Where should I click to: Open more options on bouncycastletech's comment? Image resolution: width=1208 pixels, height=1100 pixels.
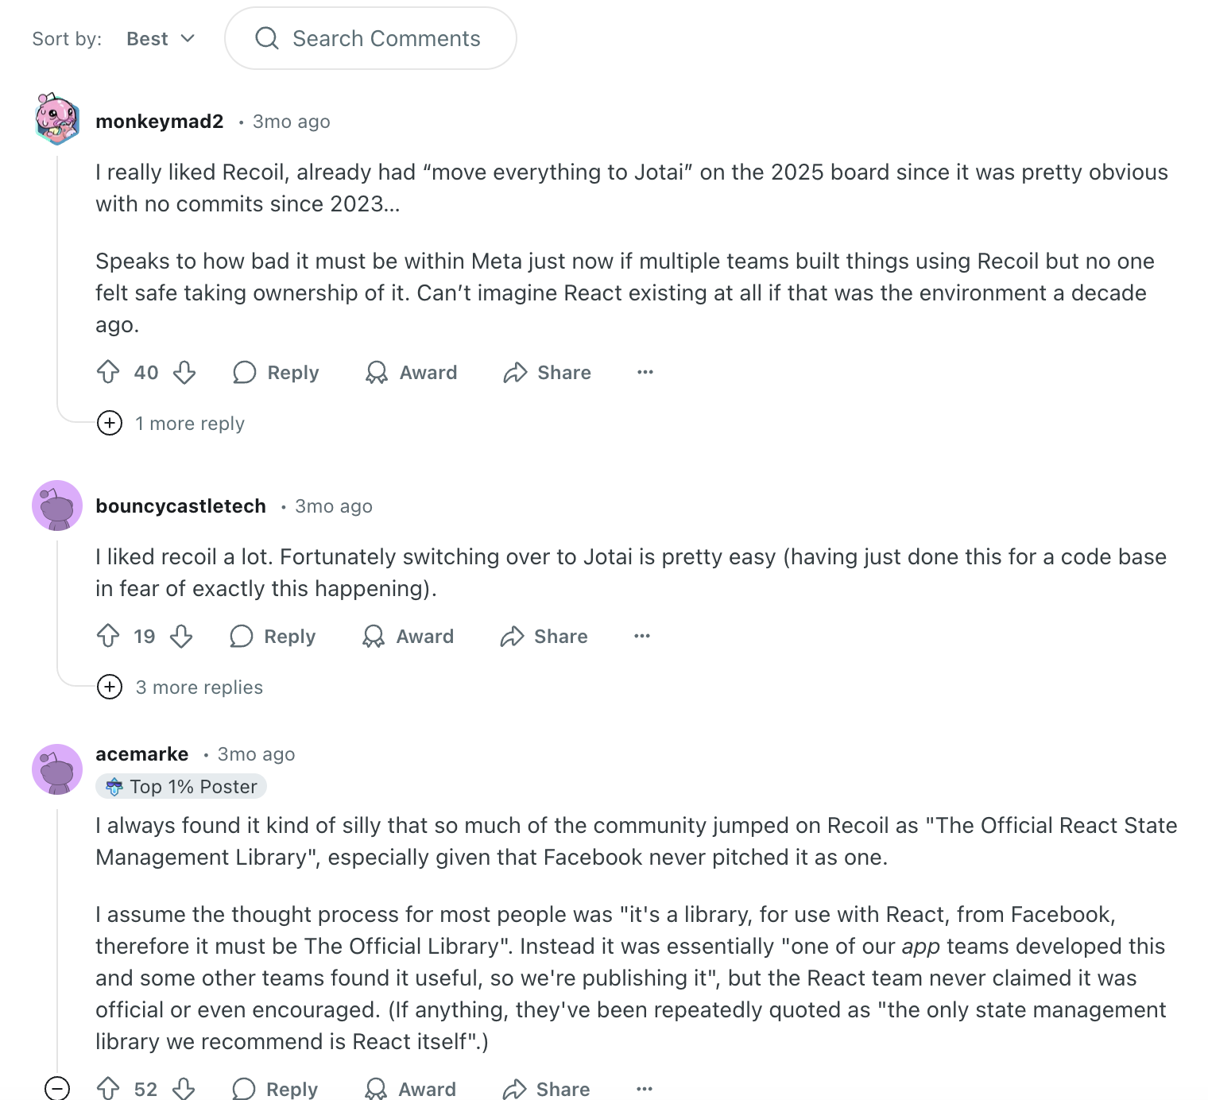[641, 636]
